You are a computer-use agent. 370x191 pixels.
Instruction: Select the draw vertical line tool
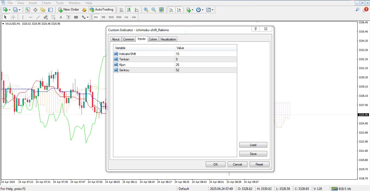(23, 17)
